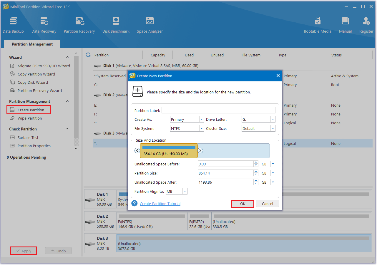Screen dimensions: 377x265
Task: Select Disk 2 Unallocated 330.5 GB block
Action: [291, 222]
